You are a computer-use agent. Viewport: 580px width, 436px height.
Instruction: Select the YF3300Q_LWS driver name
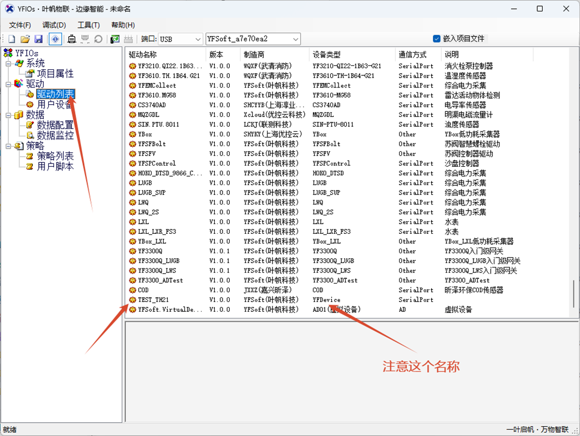tap(157, 270)
